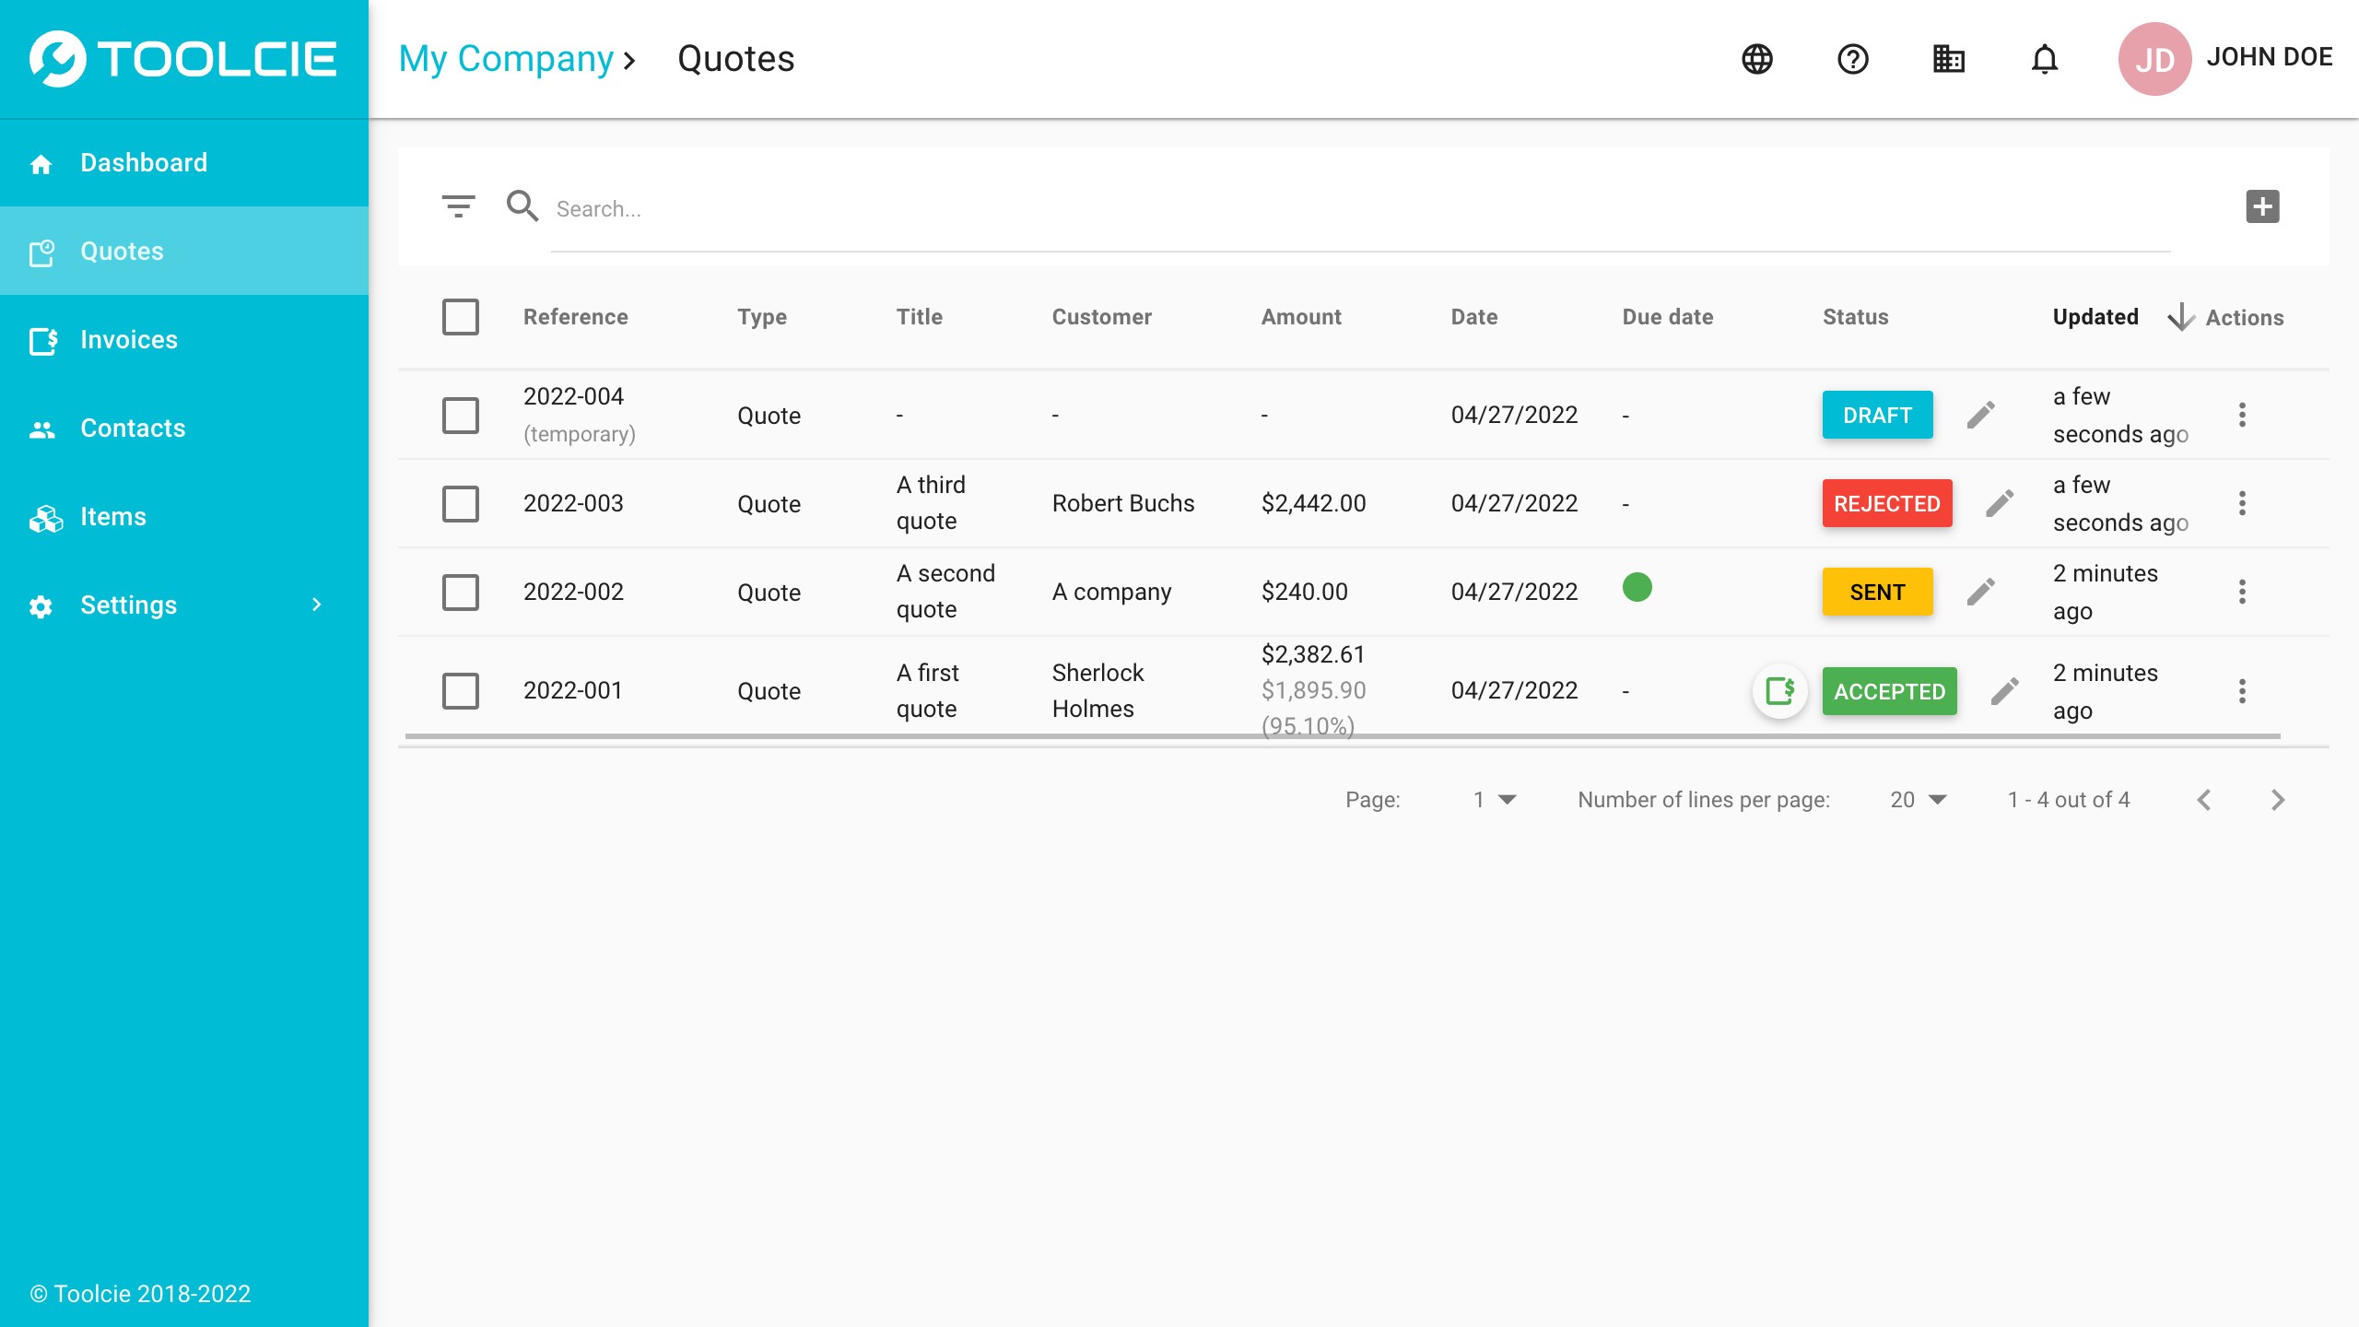Click the filter list icon
2359x1327 pixels.
click(458, 206)
